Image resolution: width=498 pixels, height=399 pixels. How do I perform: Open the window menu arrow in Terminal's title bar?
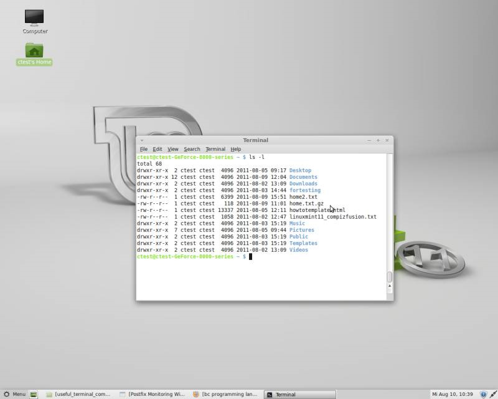coord(141,140)
